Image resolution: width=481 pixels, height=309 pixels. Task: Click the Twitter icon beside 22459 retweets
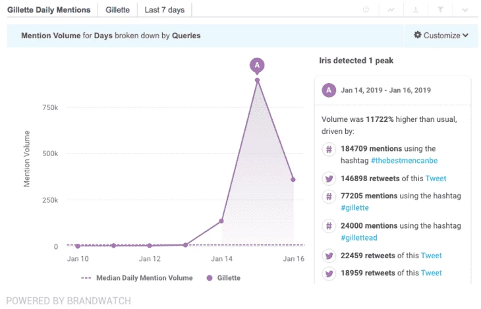[329, 256]
